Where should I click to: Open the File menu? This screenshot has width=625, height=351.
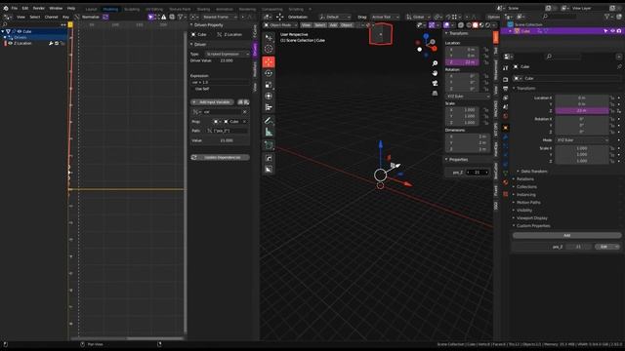(x=15, y=8)
